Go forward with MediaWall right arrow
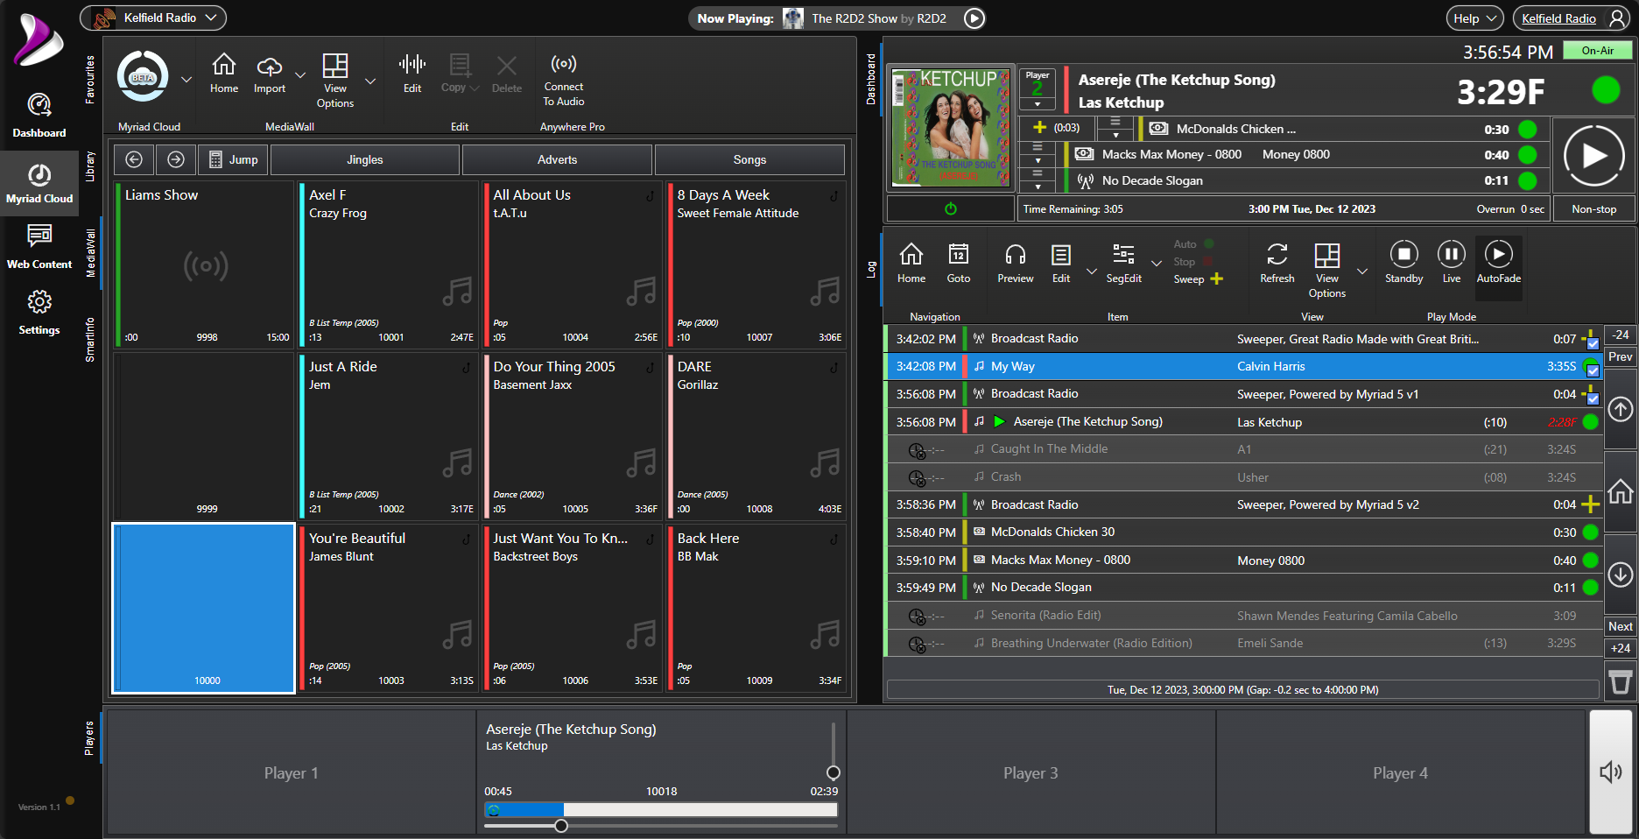Image resolution: width=1639 pixels, height=839 pixels. click(x=176, y=159)
